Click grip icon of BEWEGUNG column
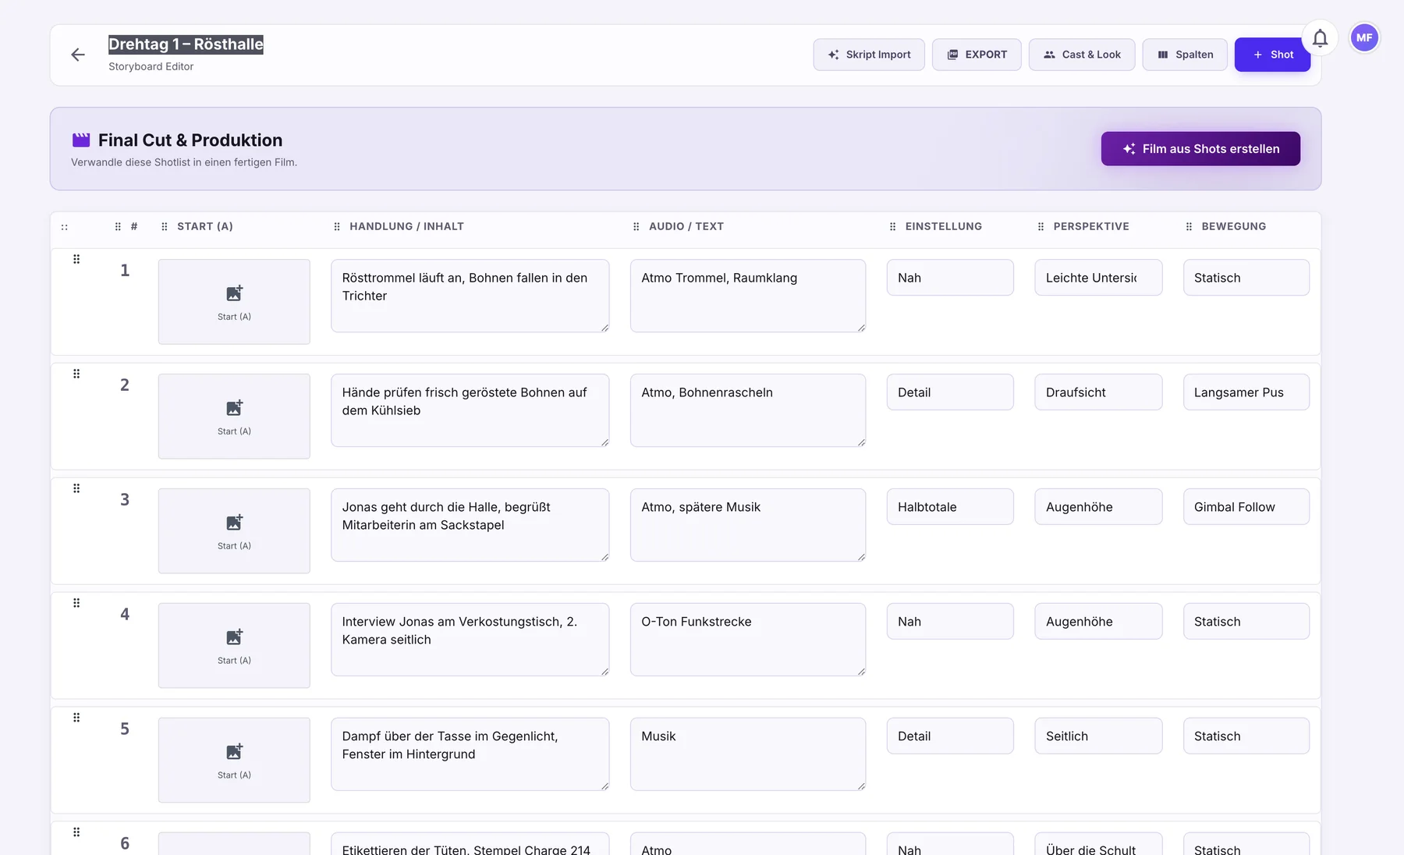Viewport: 1404px width, 855px height. click(x=1189, y=227)
